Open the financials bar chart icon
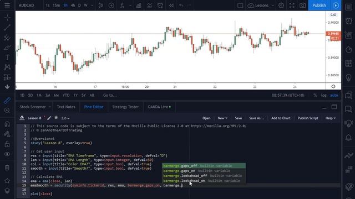The height and width of the screenshot is (199, 355). pyautogui.click(x=139, y=5)
